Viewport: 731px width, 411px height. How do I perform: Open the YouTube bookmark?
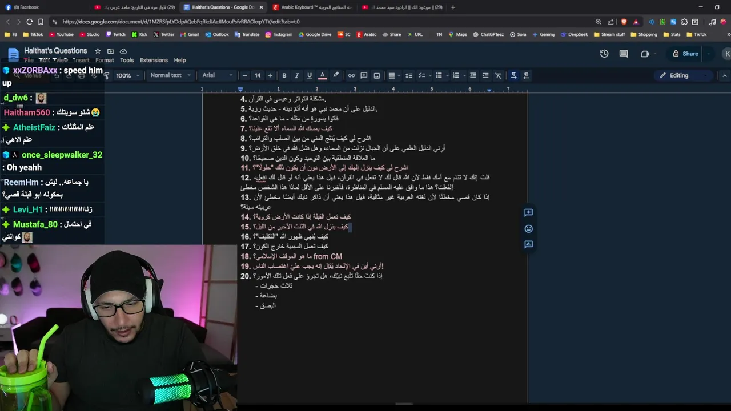pos(61,34)
